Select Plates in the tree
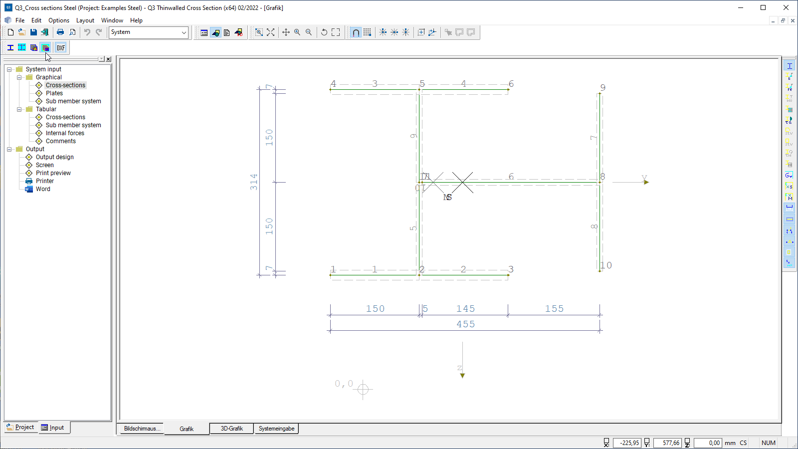Viewport: 798px width, 449px height. coord(54,93)
